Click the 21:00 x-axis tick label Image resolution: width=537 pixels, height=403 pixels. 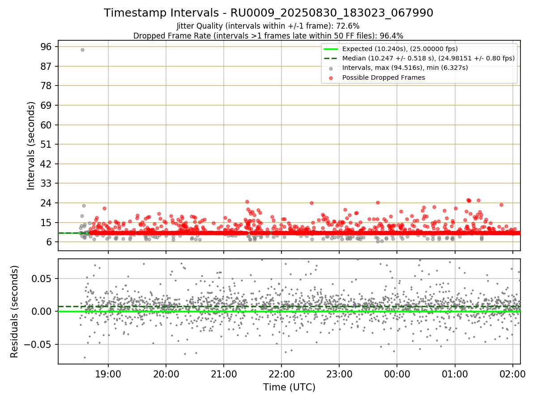pyautogui.click(x=224, y=374)
